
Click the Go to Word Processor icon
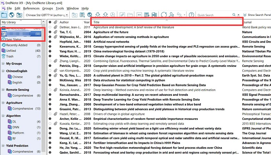154,15
